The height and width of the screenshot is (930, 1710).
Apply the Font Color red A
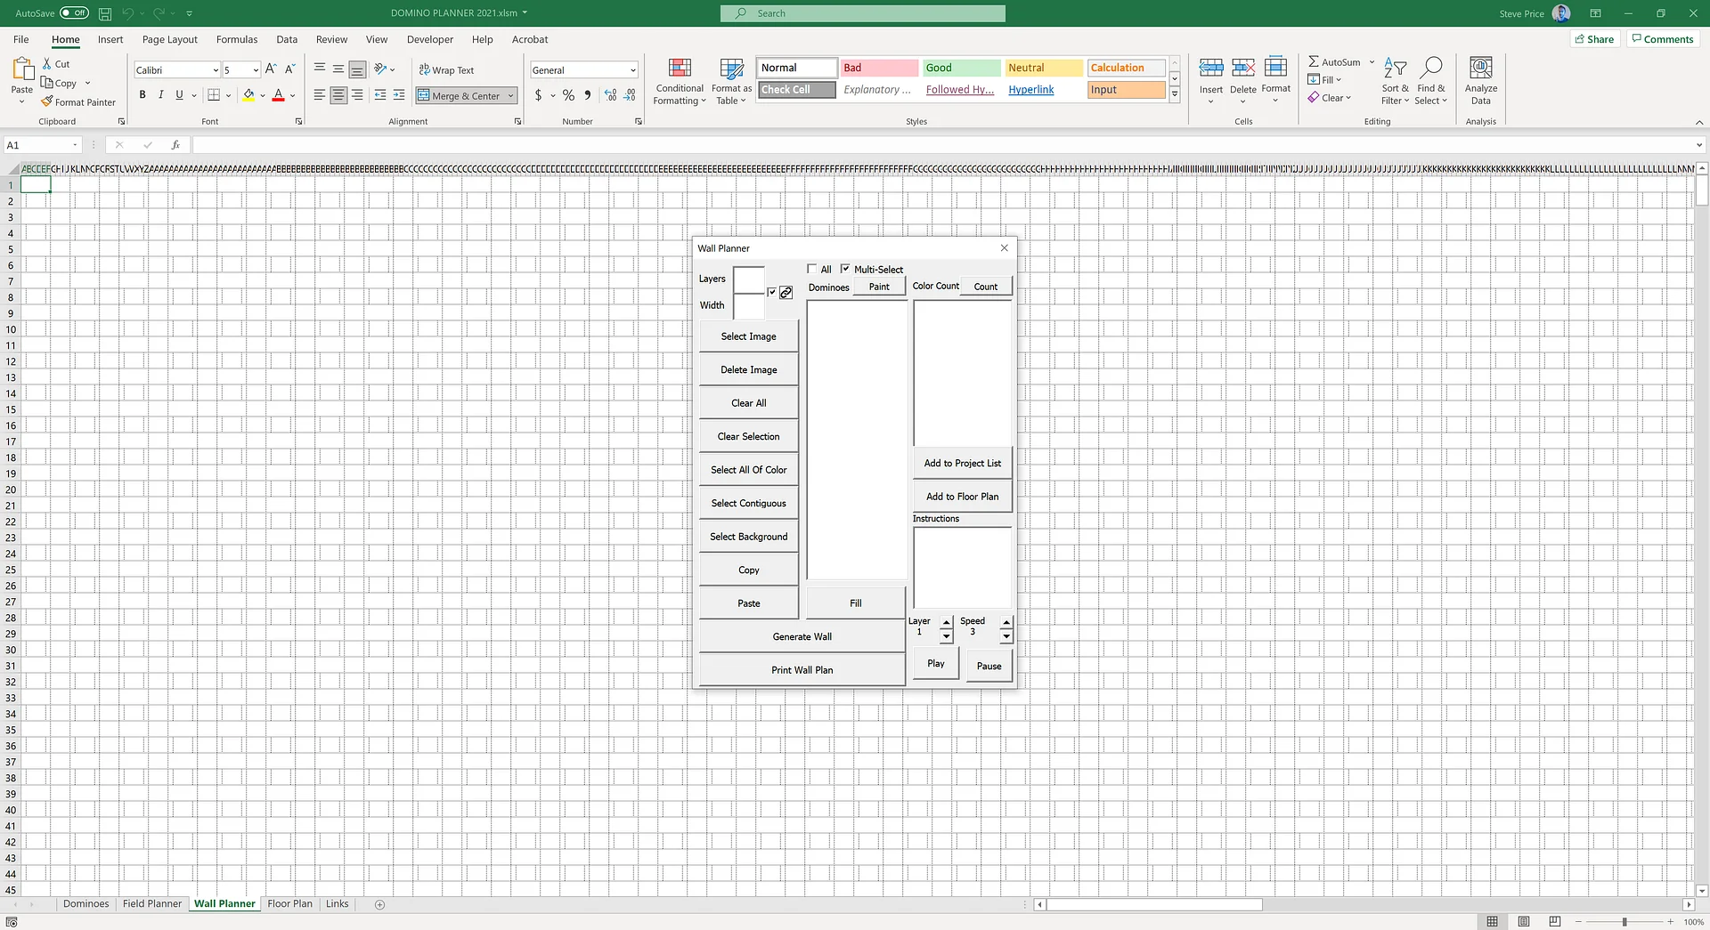pyautogui.click(x=279, y=95)
